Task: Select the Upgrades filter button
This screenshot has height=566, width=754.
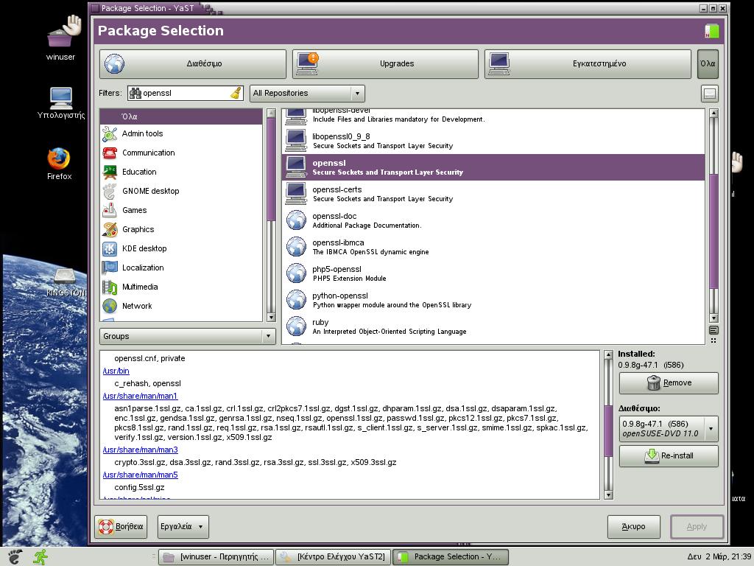Action: (385, 63)
